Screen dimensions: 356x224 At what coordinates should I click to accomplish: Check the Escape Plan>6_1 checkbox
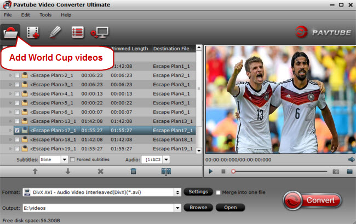(17, 112)
